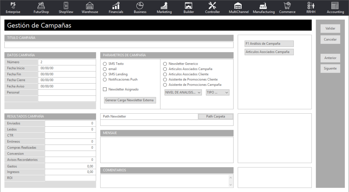Viewport: 349px width, 192px height.
Task: Click the CTR value field
Action: (70, 135)
